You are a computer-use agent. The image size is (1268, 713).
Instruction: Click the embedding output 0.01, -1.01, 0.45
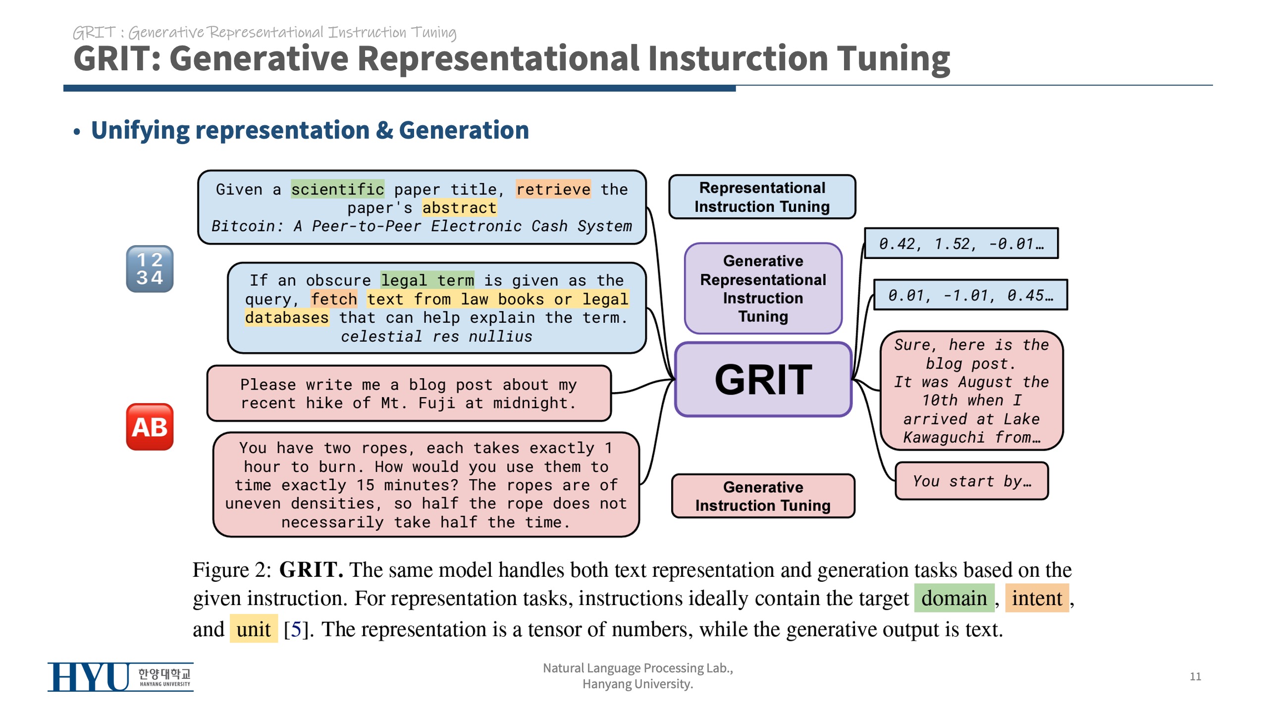click(x=970, y=295)
